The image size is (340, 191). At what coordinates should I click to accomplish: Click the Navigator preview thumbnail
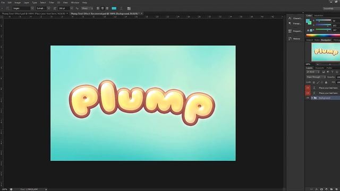326,52
